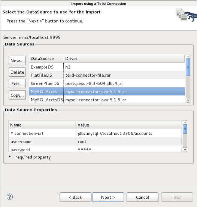Click the New... data source button
Image resolution: width=197 pixels, height=207 pixels.
point(17,61)
